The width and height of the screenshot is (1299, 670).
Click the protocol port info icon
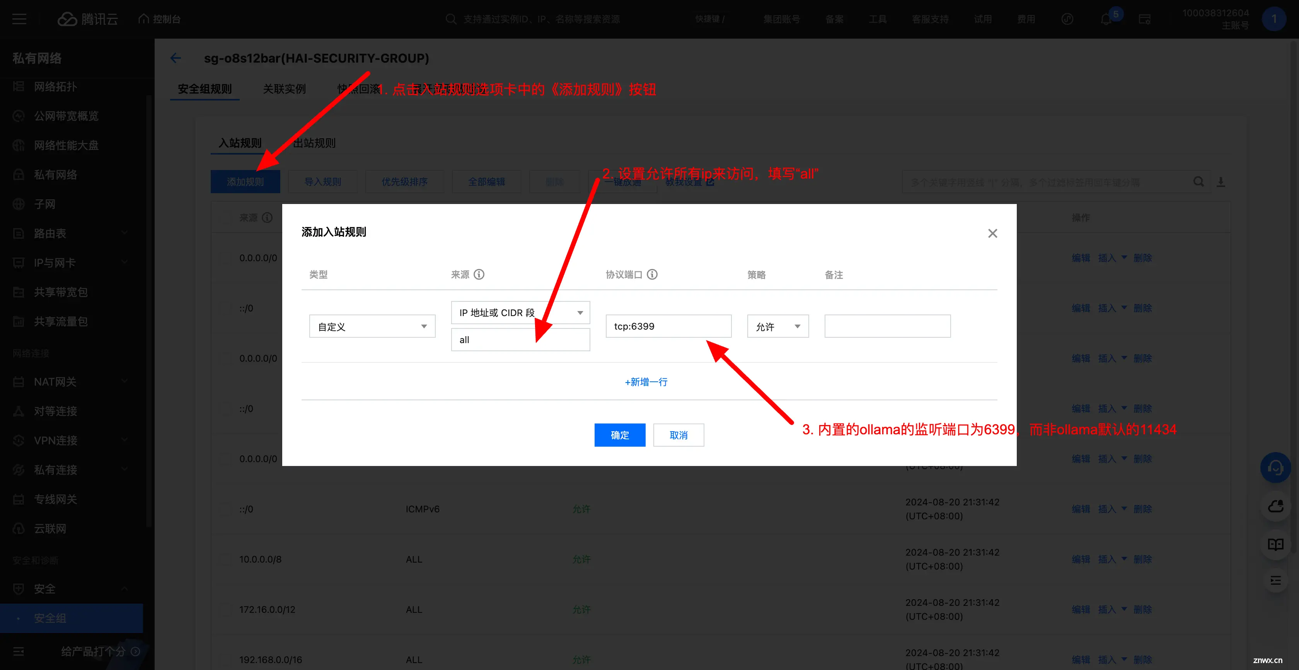coord(652,274)
